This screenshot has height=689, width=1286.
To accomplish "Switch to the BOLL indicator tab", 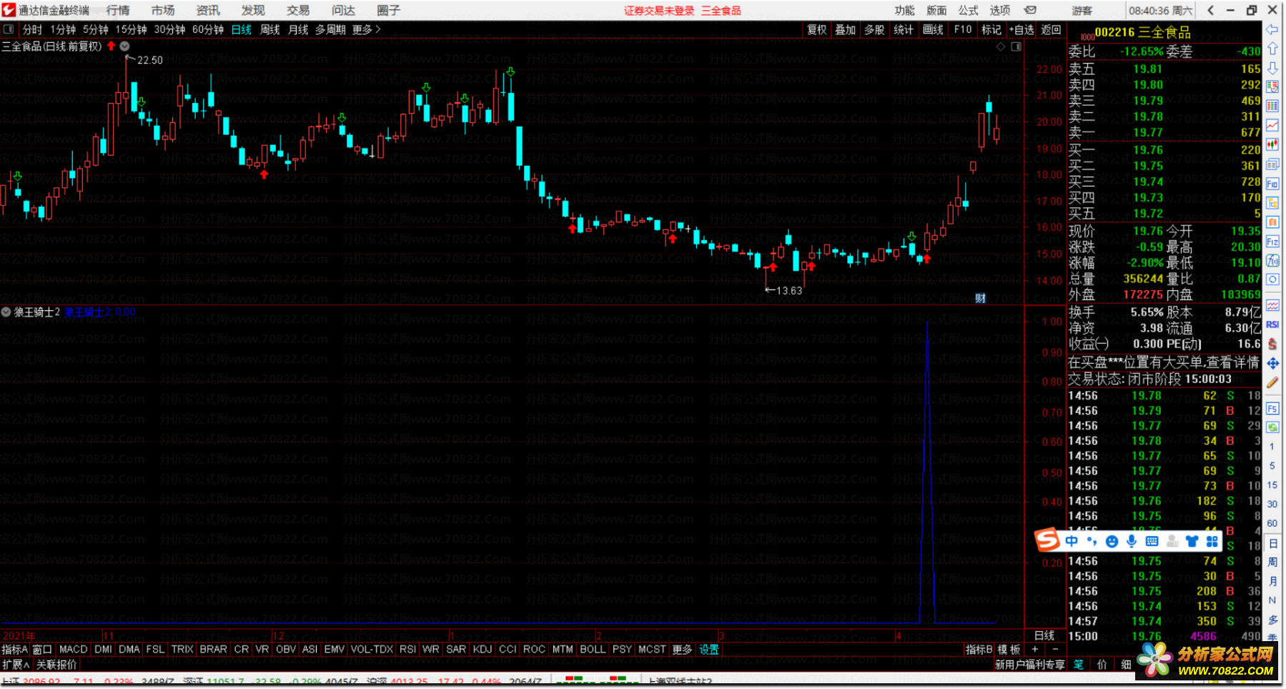I will (x=593, y=649).
